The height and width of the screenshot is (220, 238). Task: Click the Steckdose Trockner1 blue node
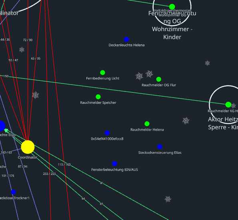(13, 192)
